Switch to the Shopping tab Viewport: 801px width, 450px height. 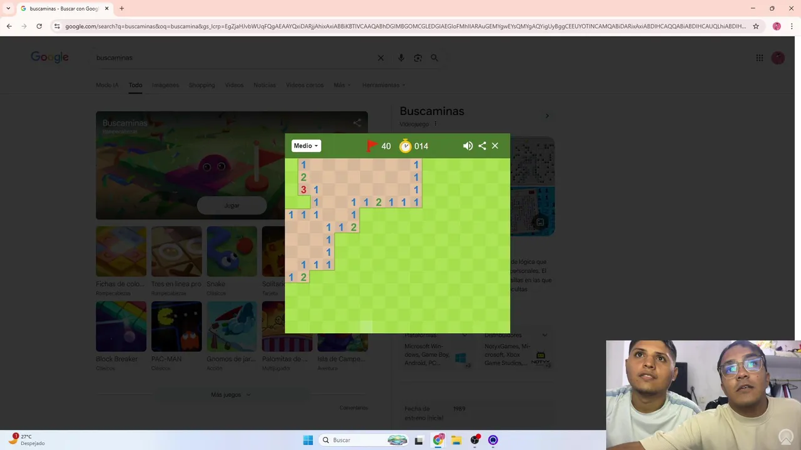(x=202, y=85)
